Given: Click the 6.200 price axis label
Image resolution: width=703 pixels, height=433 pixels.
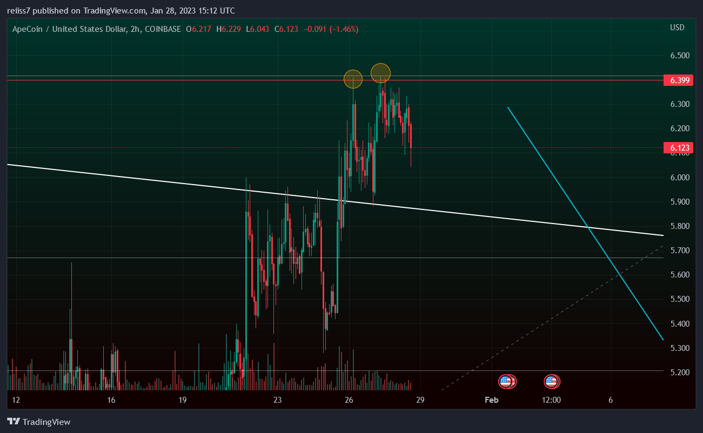Looking at the screenshot, I should [679, 128].
